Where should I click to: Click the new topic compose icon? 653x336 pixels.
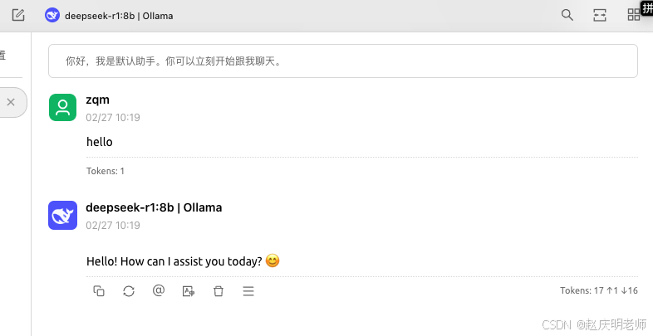(18, 15)
